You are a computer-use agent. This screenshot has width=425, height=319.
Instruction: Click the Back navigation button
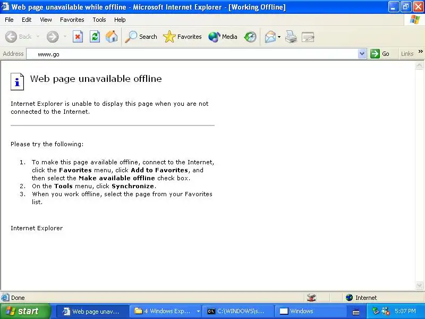(x=19, y=37)
